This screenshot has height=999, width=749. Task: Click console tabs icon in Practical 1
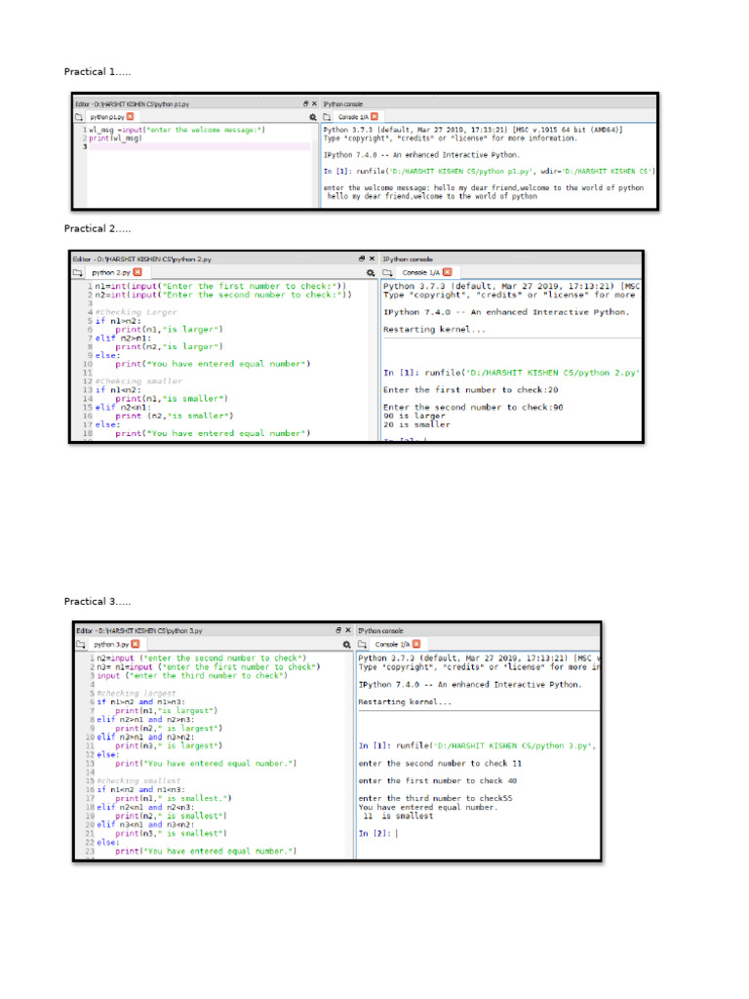pos(327,117)
